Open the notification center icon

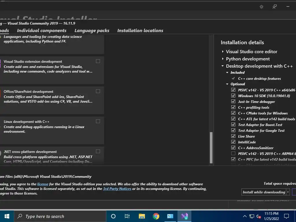click(x=286, y=216)
